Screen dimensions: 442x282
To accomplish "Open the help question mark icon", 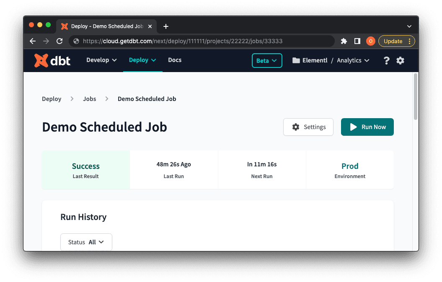I will point(386,60).
